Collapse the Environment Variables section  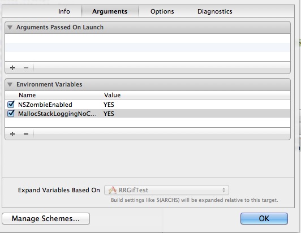(10, 84)
